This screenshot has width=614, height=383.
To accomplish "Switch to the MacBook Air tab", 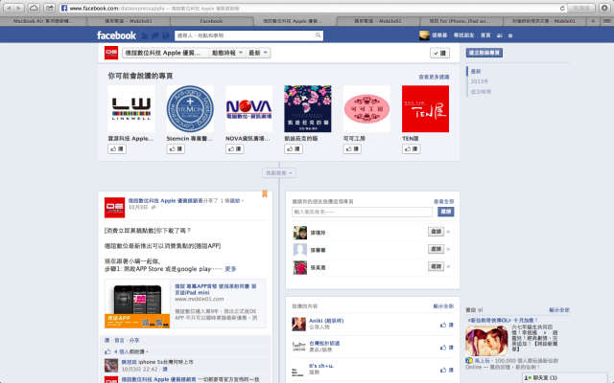I will point(43,21).
